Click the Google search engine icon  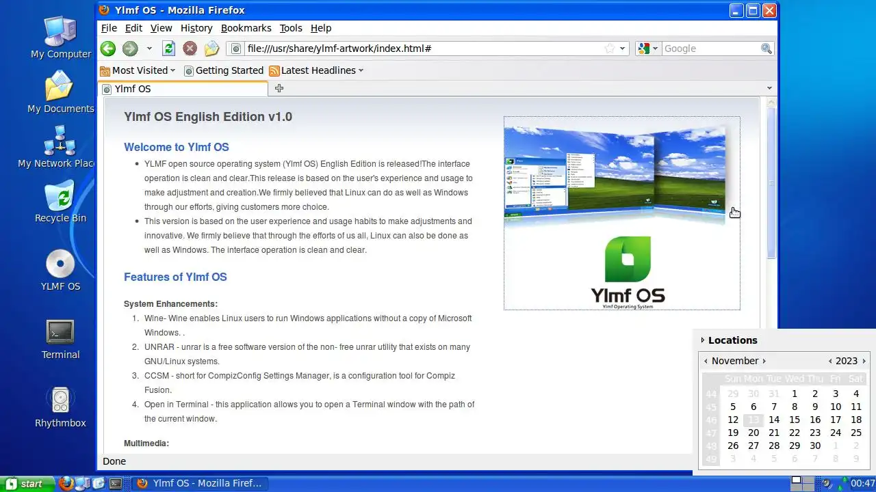[643, 49]
